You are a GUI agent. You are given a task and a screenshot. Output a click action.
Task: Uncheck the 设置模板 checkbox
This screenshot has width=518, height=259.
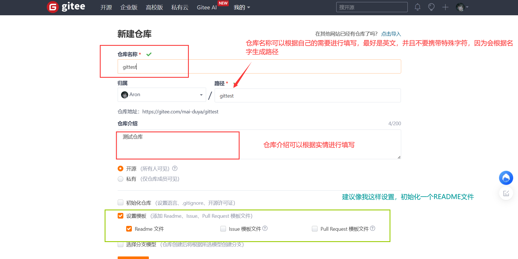coord(120,216)
